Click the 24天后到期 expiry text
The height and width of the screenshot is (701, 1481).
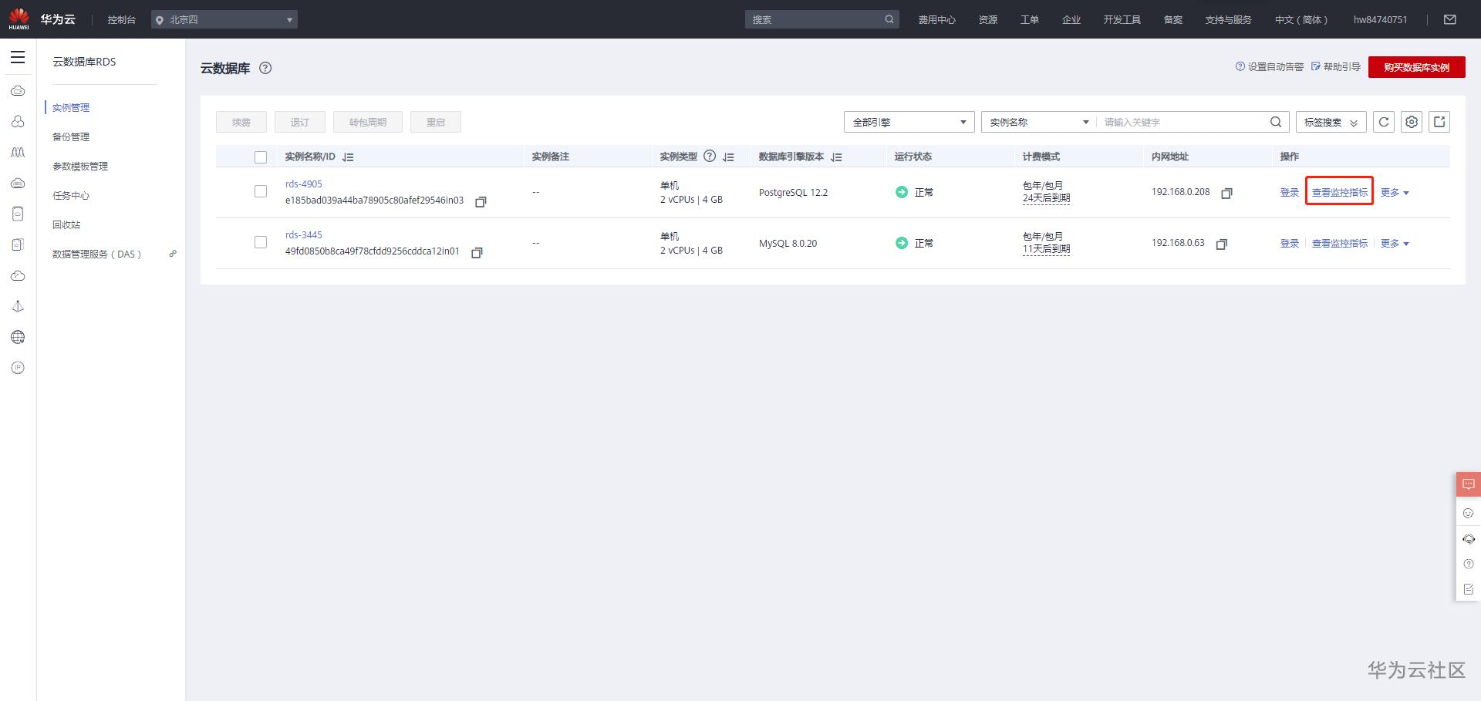coord(1046,198)
